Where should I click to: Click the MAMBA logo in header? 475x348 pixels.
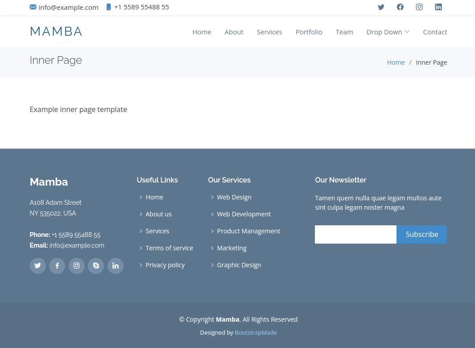(56, 32)
